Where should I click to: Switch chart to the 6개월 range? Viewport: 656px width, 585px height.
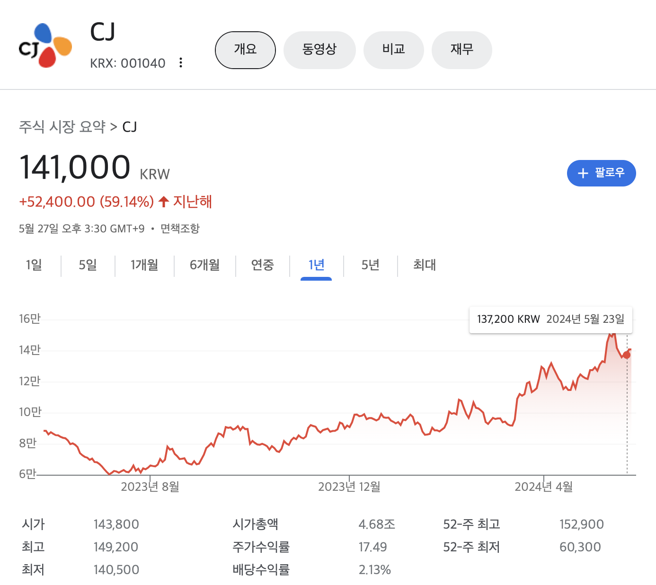(205, 265)
